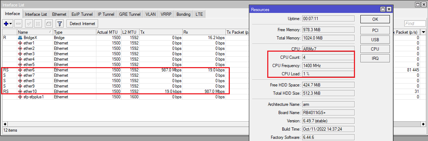428x141 pixels.
Task: Switch to the Interface tab
Action: (12, 14)
